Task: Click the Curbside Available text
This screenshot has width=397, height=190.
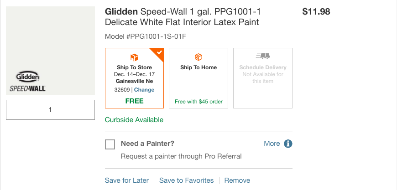Action: 134,120
